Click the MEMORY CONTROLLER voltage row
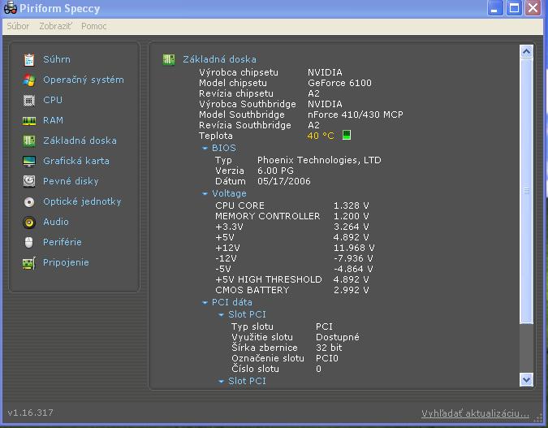The height and width of the screenshot is (428, 548). [x=292, y=216]
